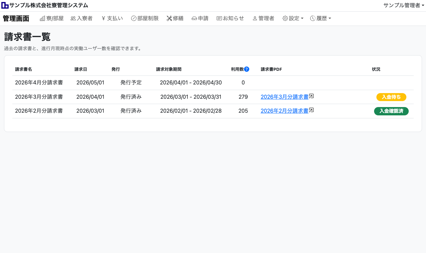Click the 寮/部屋 building icon

click(x=42, y=19)
